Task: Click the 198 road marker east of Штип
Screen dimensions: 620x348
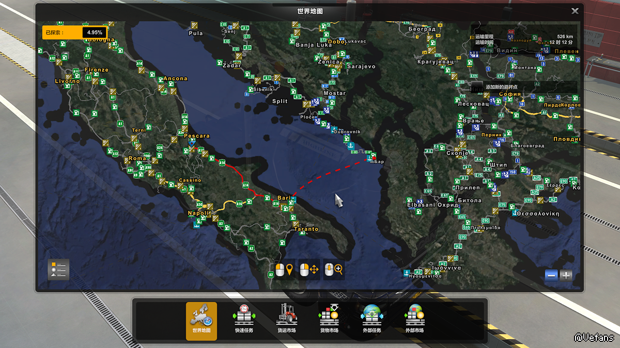Action: click(513, 172)
